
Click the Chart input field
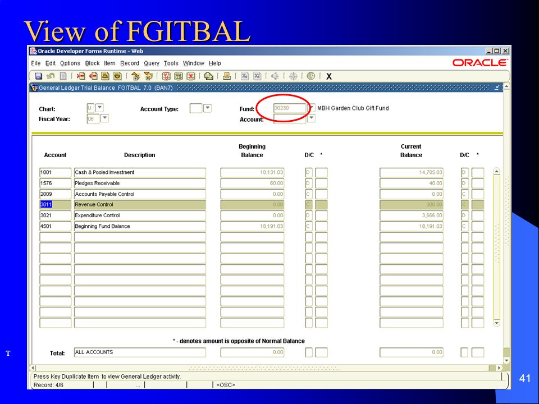coord(90,108)
